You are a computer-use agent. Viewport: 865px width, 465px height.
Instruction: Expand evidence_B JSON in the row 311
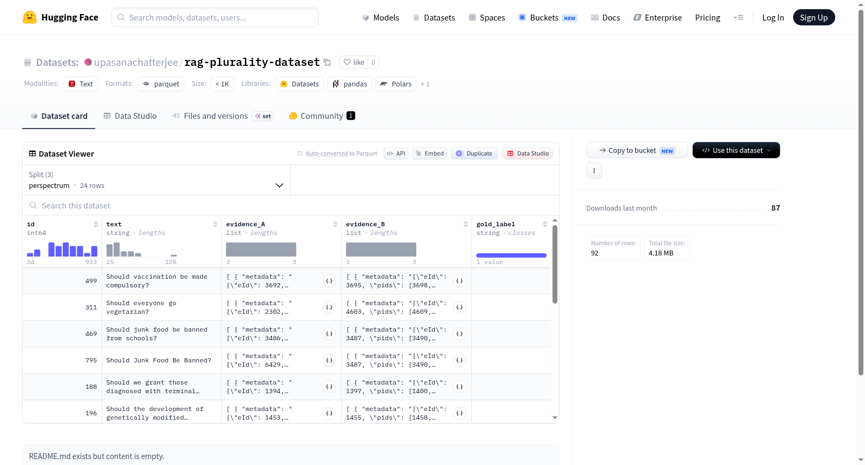pos(460,307)
